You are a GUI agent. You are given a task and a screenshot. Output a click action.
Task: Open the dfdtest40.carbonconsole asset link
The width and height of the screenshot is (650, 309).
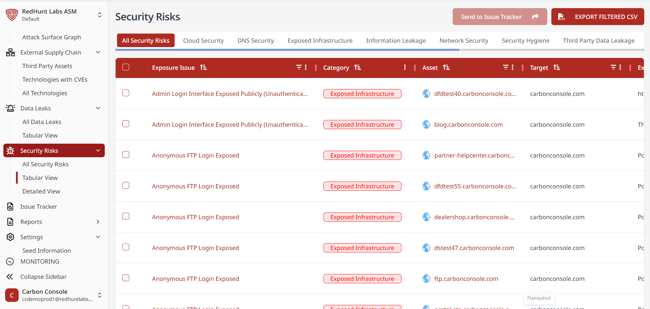tap(475, 94)
